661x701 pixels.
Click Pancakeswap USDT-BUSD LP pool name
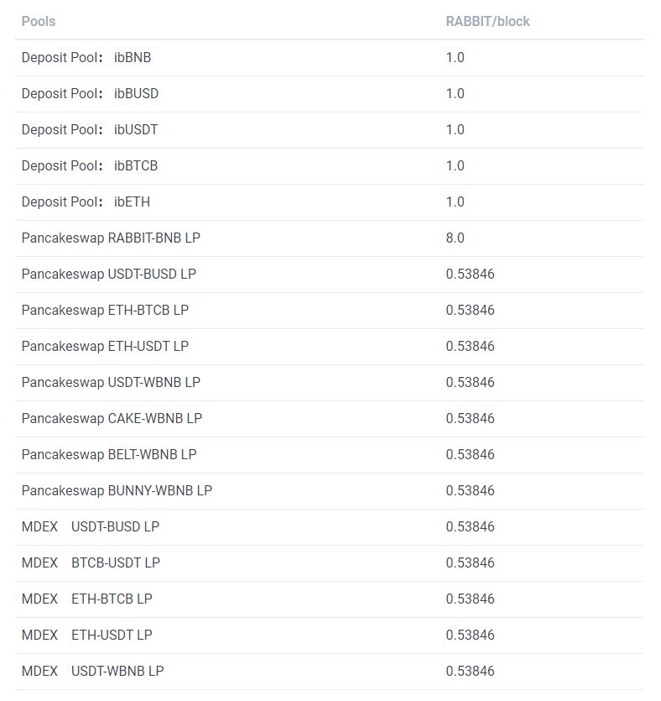[x=109, y=275]
